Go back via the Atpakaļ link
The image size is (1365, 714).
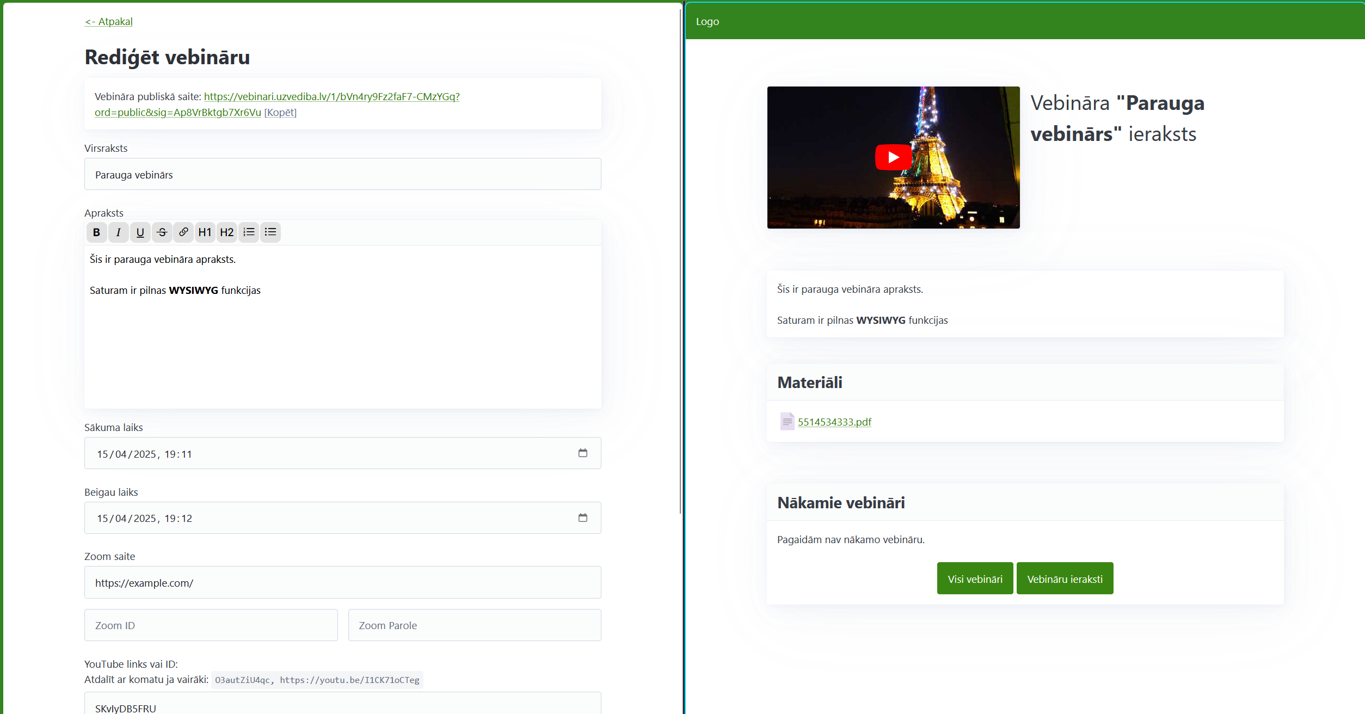click(109, 22)
